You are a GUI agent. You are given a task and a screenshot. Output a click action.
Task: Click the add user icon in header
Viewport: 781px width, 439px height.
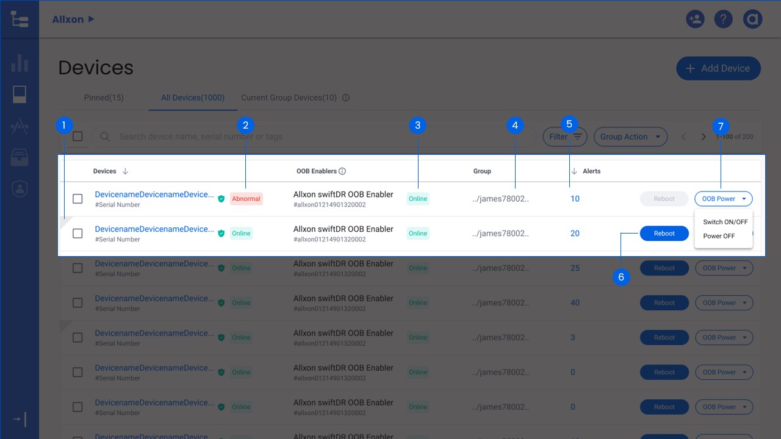coord(694,19)
